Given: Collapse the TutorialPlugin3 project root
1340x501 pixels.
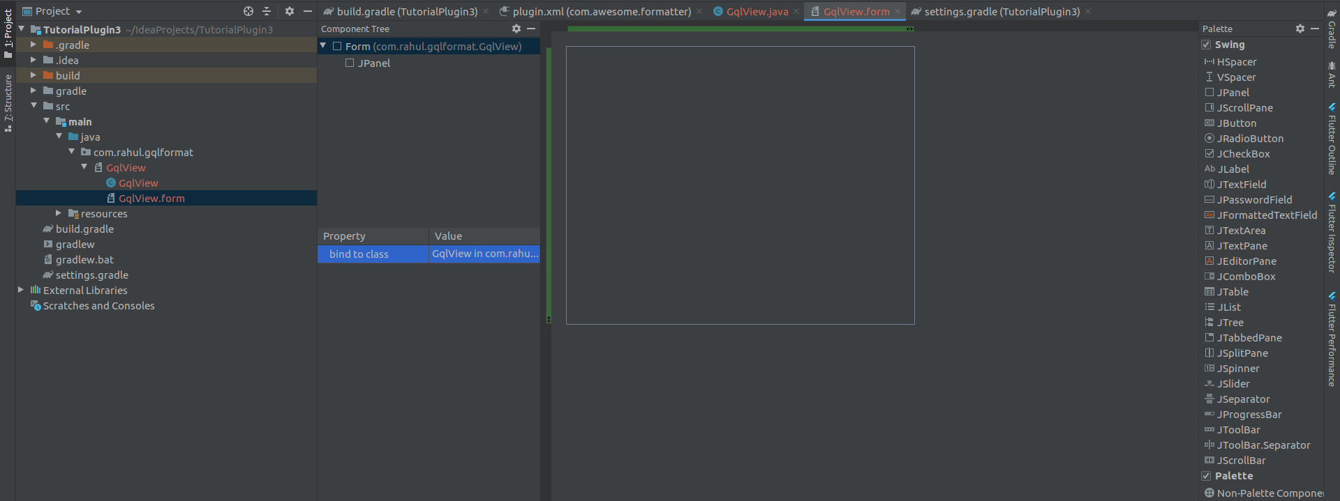Looking at the screenshot, I should click(x=22, y=29).
